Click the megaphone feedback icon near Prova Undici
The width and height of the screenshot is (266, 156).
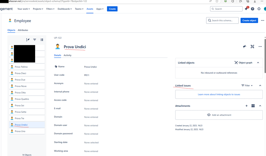[244, 46]
